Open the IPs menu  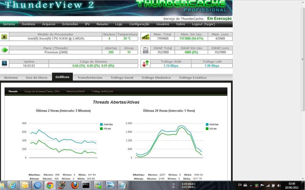[87, 24]
